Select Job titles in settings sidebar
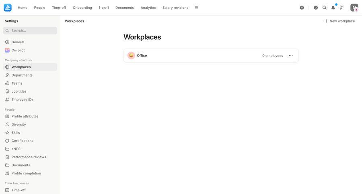The width and height of the screenshot is (362, 194). tap(30, 91)
